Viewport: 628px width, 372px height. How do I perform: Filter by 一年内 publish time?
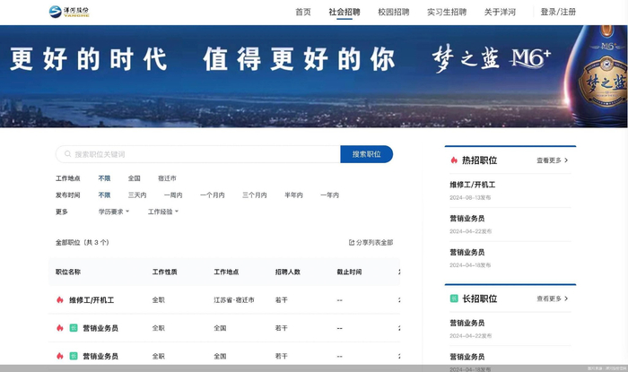click(329, 195)
